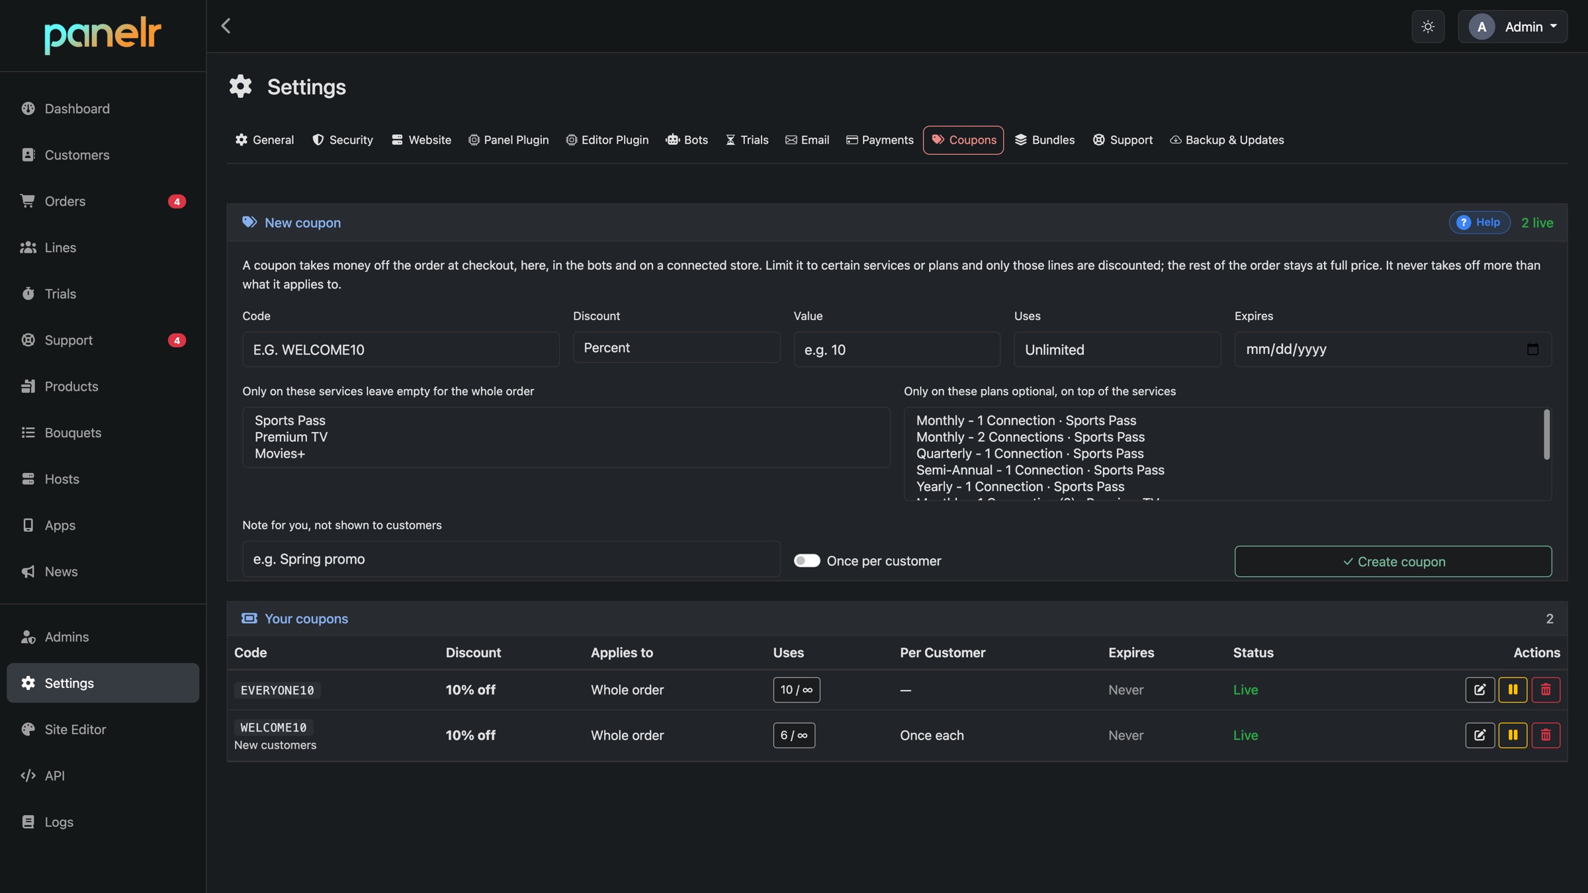Go to Customers in sidebar
Viewport: 1588px width, 893px height.
tap(103, 155)
